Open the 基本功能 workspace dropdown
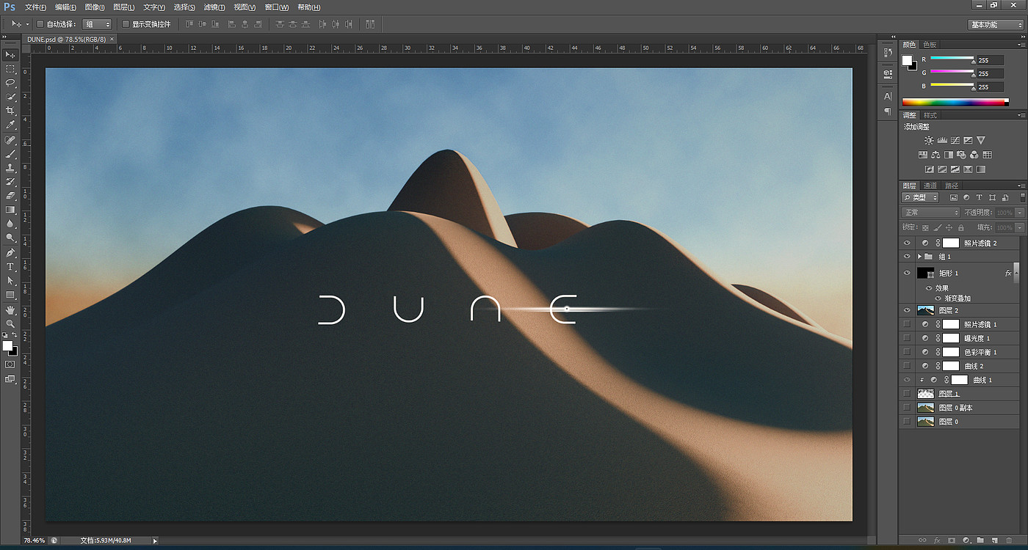This screenshot has width=1028, height=550. coord(995,24)
